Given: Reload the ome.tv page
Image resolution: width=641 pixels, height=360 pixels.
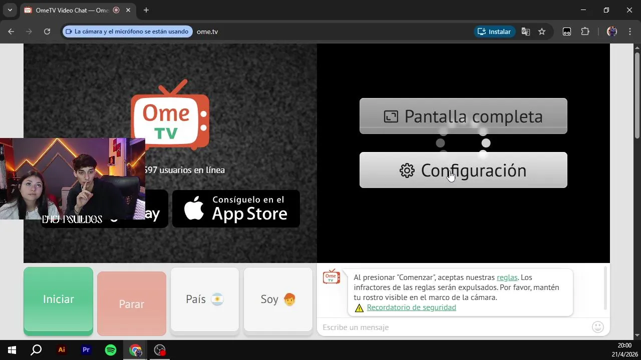Looking at the screenshot, I should pos(47,31).
